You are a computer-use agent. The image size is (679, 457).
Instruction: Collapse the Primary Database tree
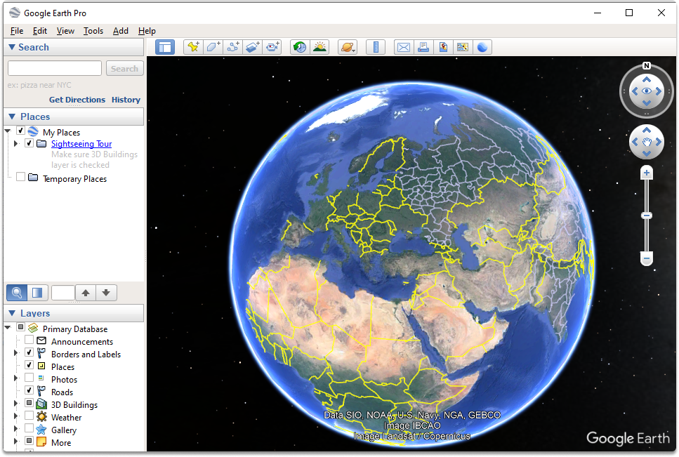pos(8,328)
